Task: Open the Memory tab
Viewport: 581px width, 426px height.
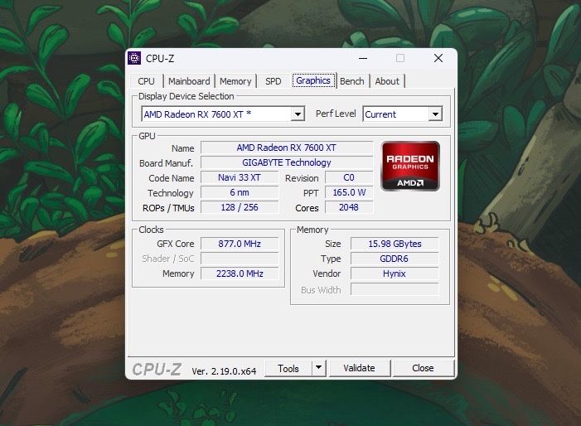Action: point(235,81)
